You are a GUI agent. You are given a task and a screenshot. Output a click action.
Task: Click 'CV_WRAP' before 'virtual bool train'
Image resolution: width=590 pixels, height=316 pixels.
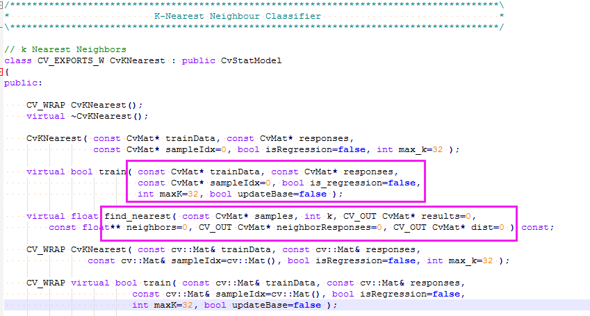tap(46, 283)
